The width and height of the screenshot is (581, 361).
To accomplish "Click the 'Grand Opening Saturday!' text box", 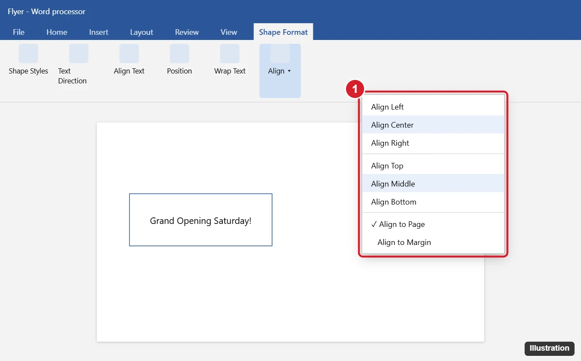I will click(x=201, y=220).
